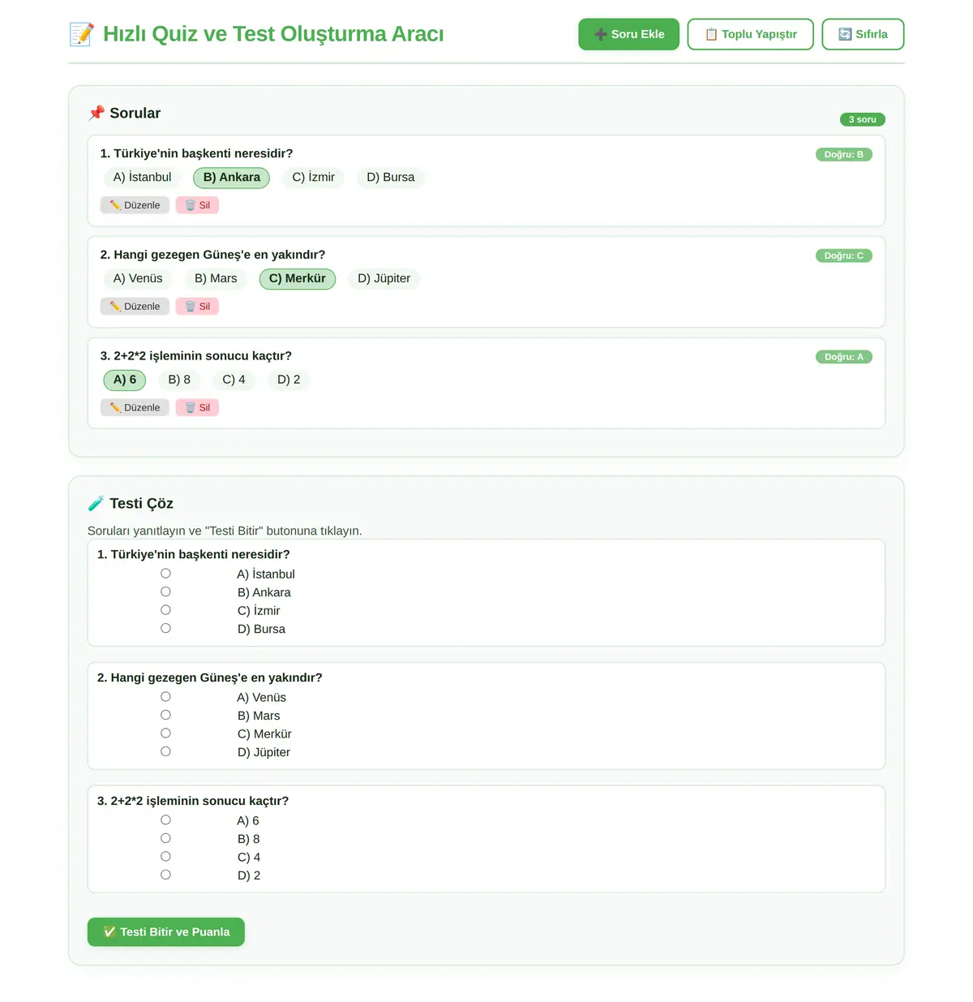This screenshot has width=973, height=1002.
Task: Delete the 2+2*2 question
Action: pos(197,407)
